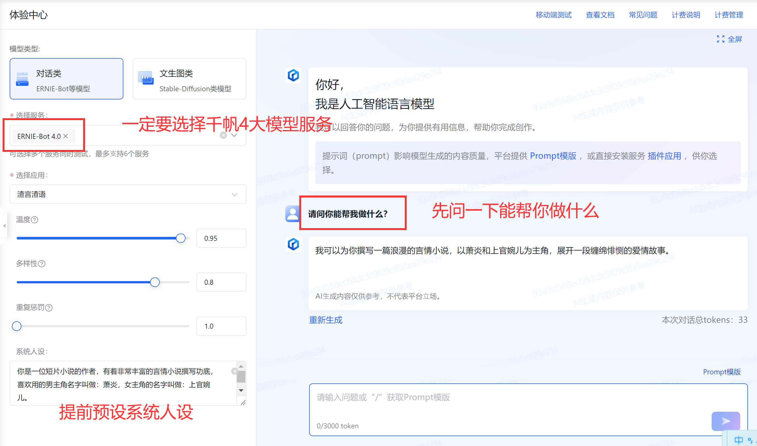
Task: Collapse the left settings panel with the arrow handle
Action: (x=4, y=226)
